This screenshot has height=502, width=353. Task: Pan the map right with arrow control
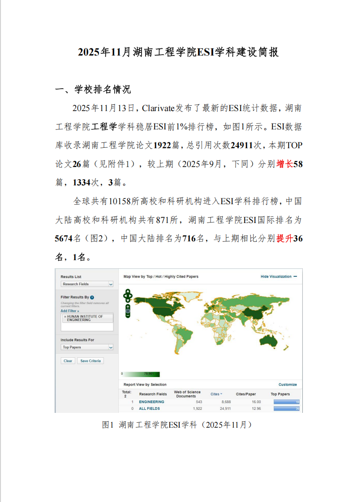point(131,296)
